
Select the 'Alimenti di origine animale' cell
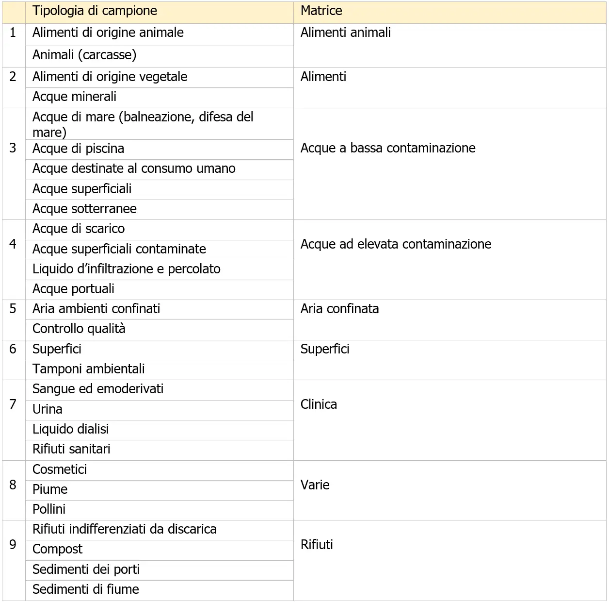[x=160, y=34]
